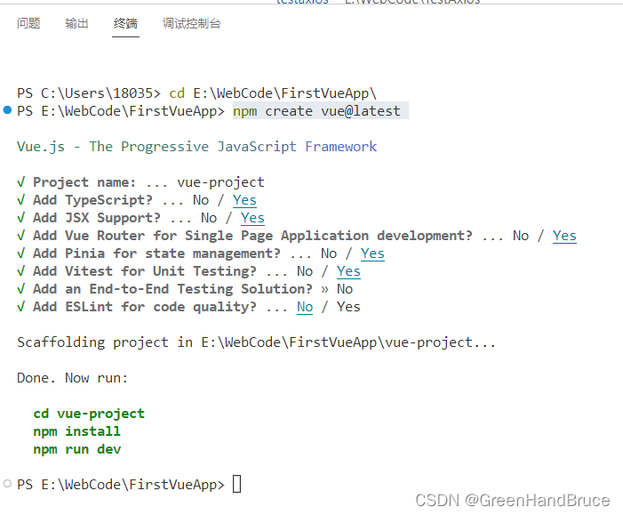Click the green 'cd vue-project' line

coord(89,414)
